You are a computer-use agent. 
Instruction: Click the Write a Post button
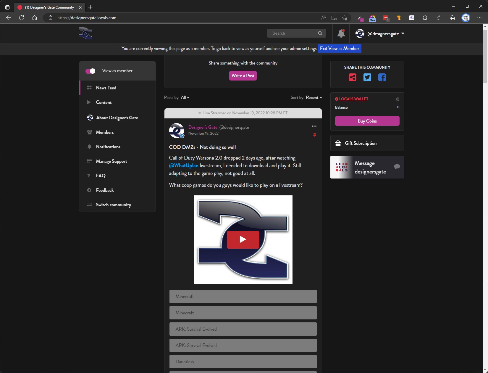pos(243,76)
